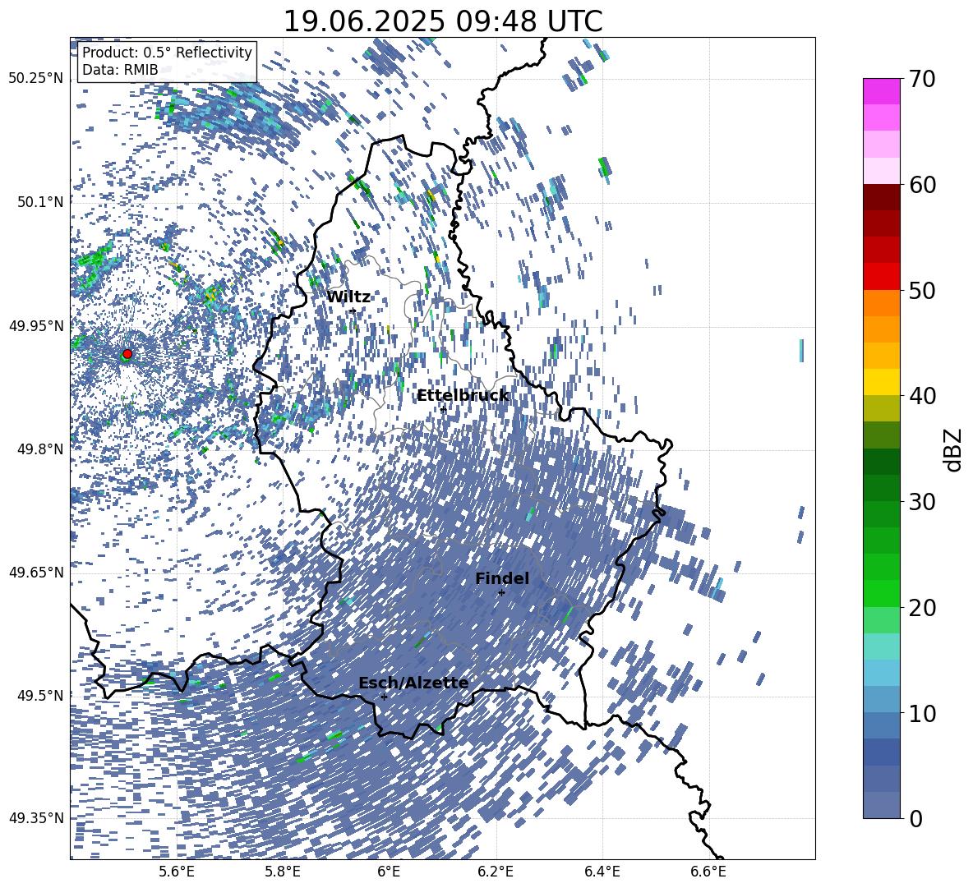Click the Esch/Alzette location cross marker

(384, 697)
